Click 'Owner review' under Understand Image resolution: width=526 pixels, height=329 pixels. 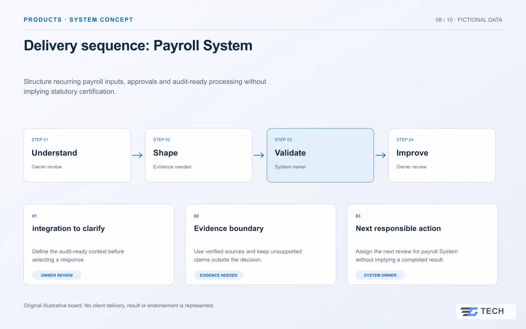[47, 167]
